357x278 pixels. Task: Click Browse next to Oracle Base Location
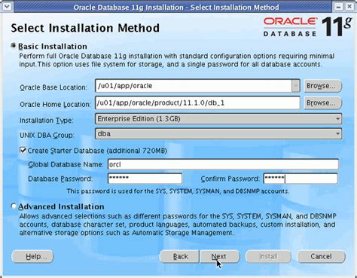pos(322,86)
